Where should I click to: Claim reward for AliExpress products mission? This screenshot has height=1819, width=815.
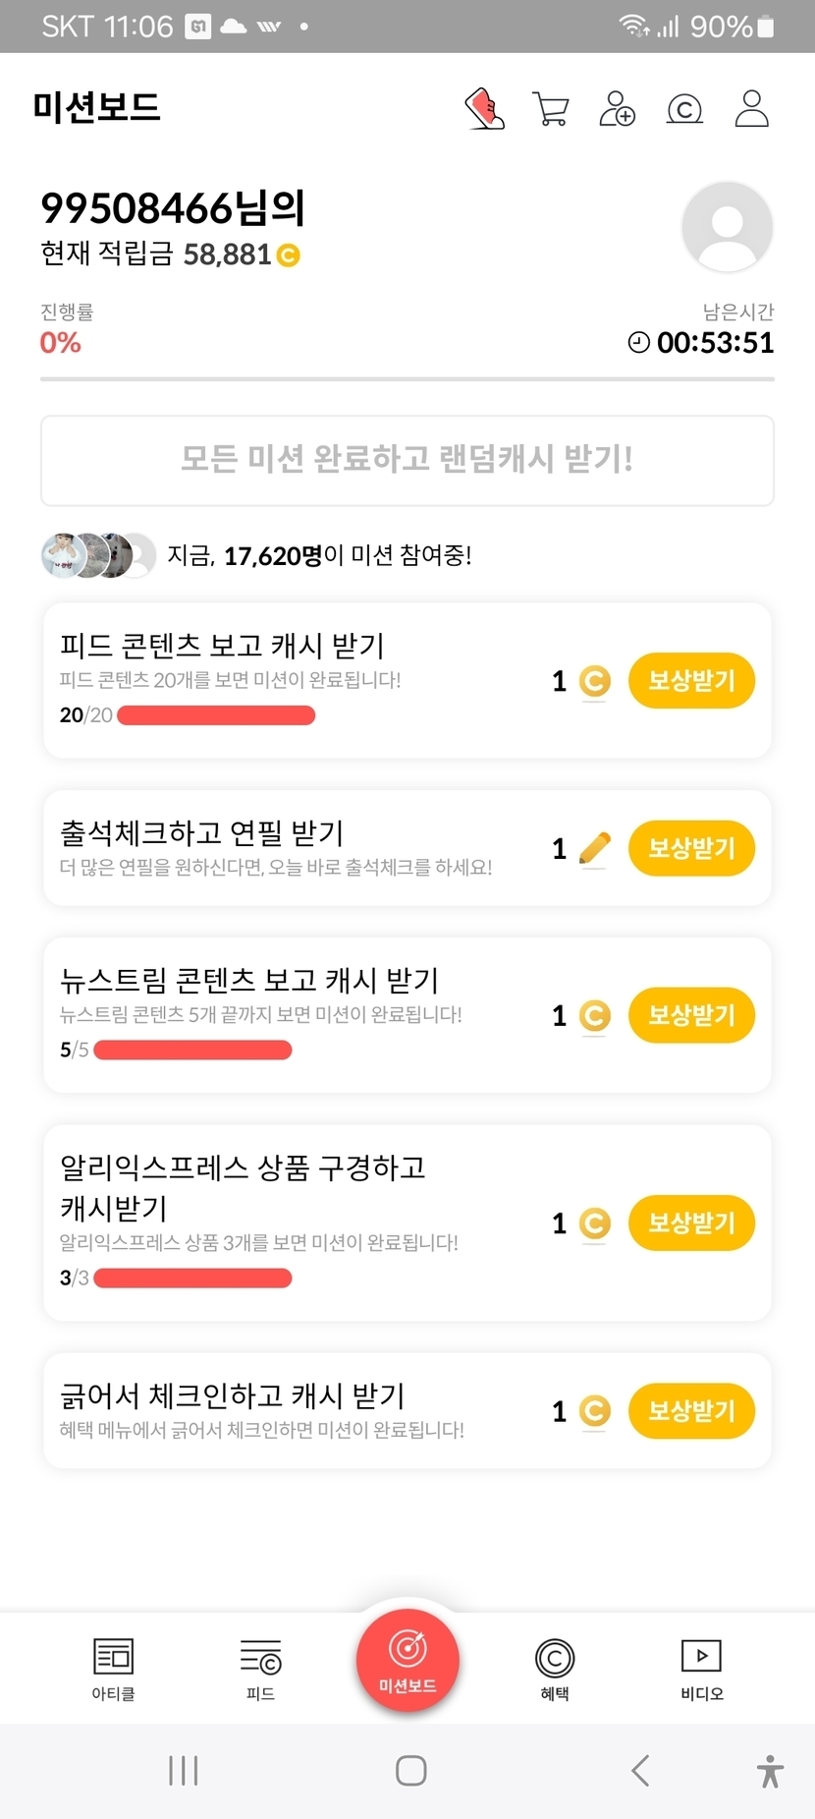point(691,1222)
